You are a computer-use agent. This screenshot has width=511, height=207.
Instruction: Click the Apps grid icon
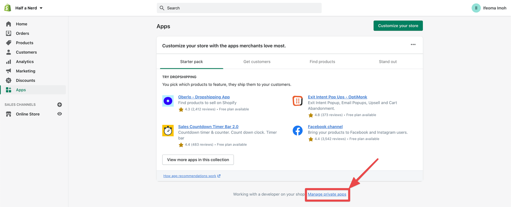pyautogui.click(x=9, y=90)
